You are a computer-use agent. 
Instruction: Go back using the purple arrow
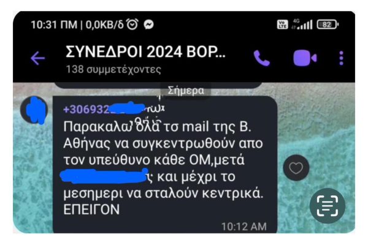38,58
